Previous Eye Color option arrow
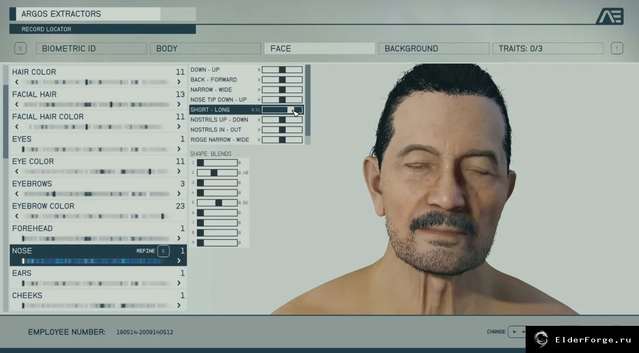Screen dimensions: 639x353 [x=17, y=171]
